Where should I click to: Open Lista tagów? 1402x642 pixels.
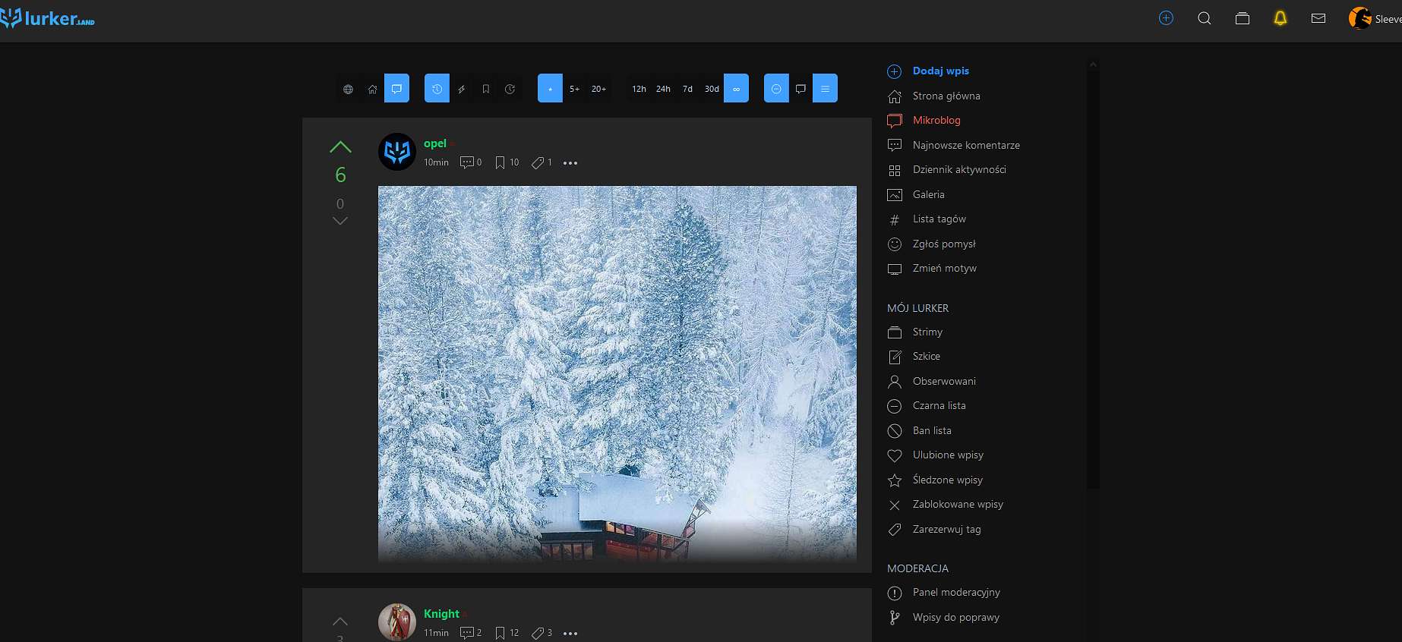(x=939, y=219)
